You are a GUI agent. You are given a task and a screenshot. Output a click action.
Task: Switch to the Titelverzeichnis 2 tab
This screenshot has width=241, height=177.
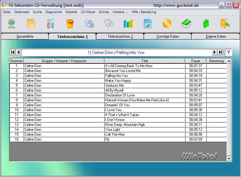tap(120, 36)
